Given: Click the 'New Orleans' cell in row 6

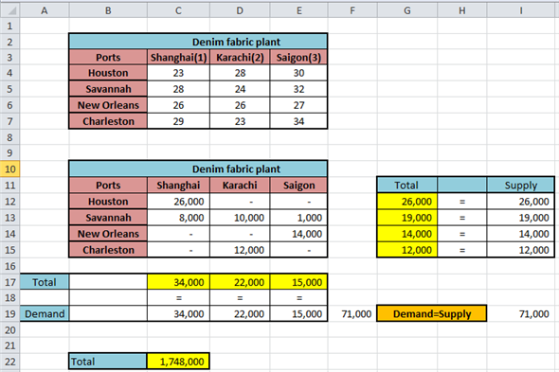Looking at the screenshot, I should [108, 105].
